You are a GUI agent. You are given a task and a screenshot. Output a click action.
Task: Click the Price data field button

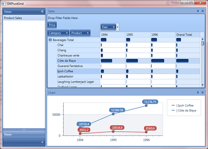pos(52,25)
